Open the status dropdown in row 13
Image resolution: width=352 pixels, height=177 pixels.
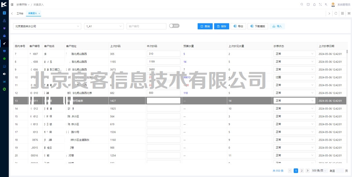(294, 101)
